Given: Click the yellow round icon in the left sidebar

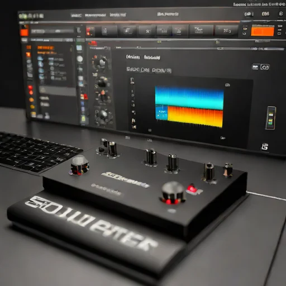Looking at the screenshot, I should (x=32, y=107).
